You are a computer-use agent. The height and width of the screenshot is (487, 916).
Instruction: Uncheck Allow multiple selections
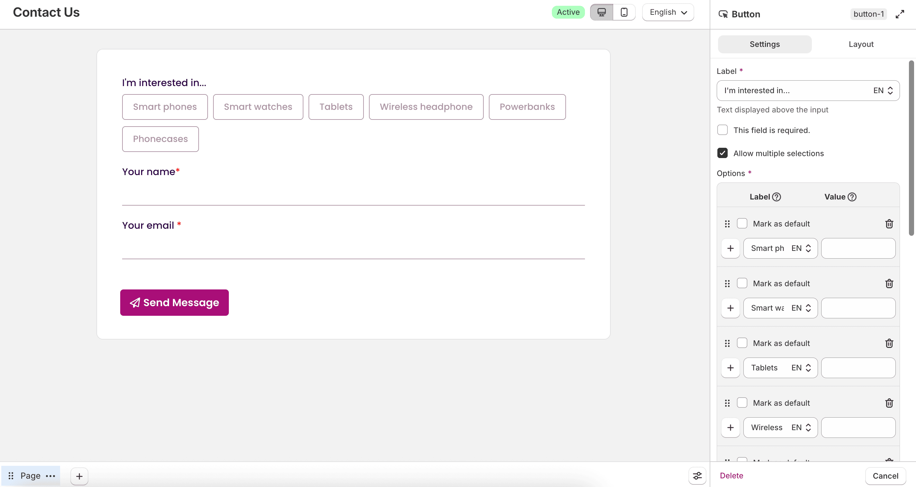[x=722, y=153]
